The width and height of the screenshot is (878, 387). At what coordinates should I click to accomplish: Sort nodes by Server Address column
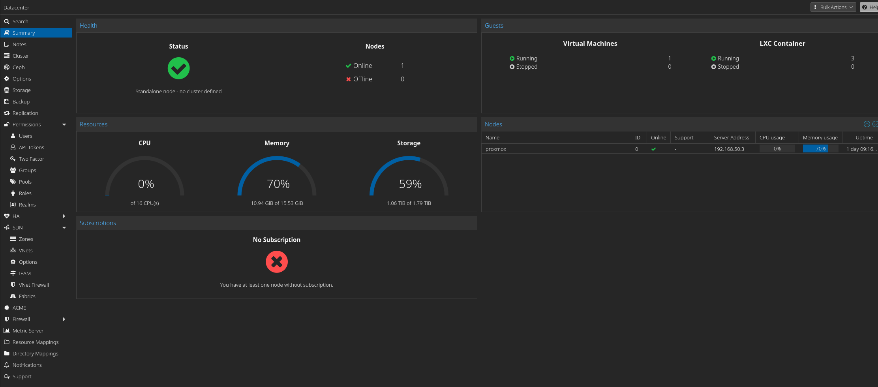(732, 137)
